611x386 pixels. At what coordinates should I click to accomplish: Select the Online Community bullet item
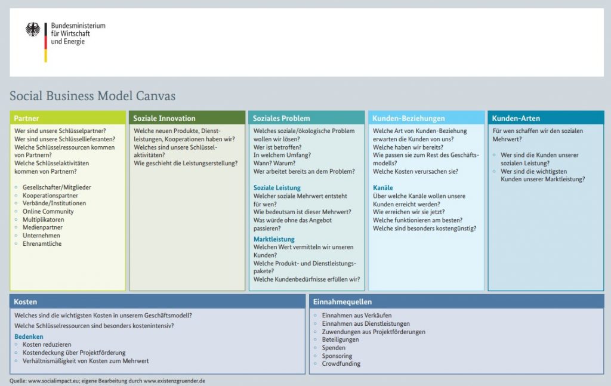point(48,211)
